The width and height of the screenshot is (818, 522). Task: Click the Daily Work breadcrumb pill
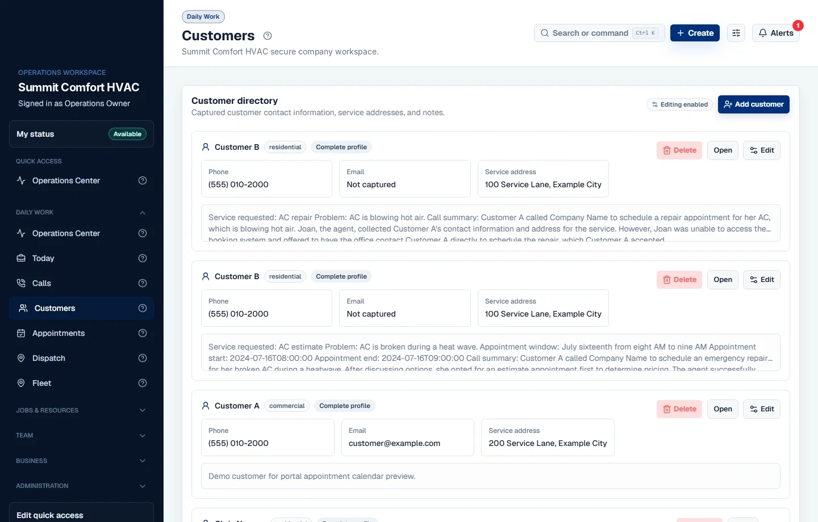[x=203, y=16]
